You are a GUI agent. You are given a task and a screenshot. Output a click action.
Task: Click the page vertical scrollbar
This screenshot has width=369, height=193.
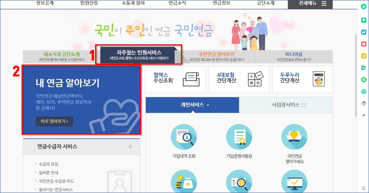(x=356, y=75)
